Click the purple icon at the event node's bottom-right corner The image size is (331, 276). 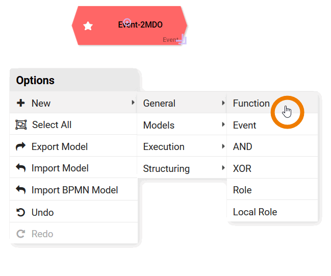(183, 40)
